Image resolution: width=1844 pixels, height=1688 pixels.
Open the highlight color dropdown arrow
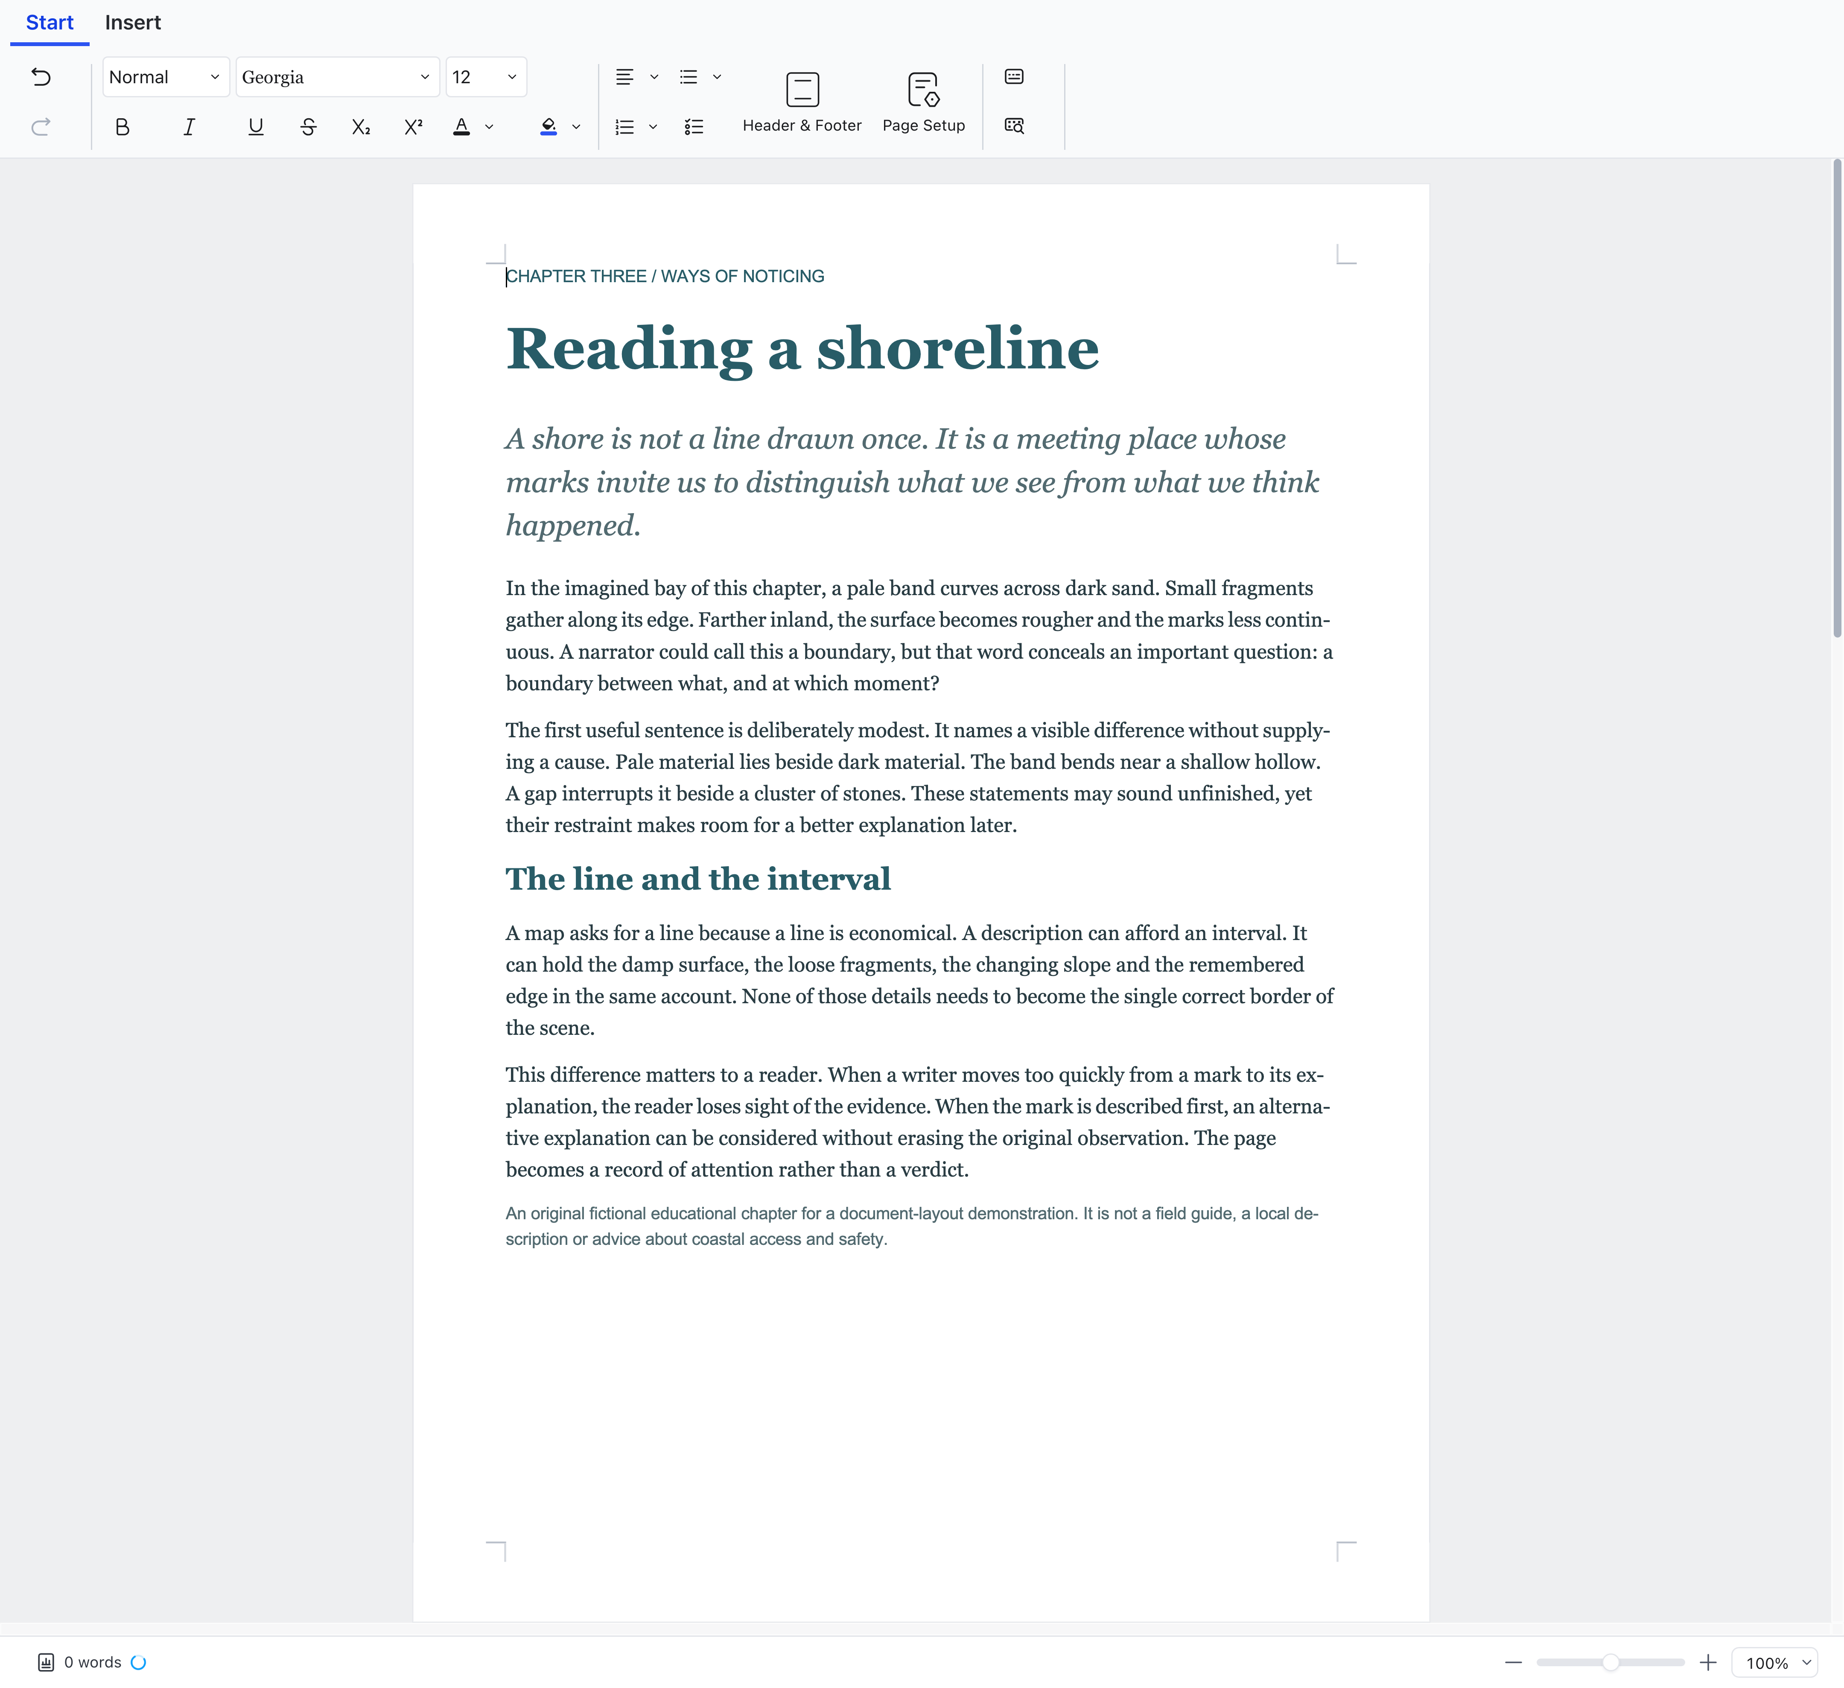[576, 127]
